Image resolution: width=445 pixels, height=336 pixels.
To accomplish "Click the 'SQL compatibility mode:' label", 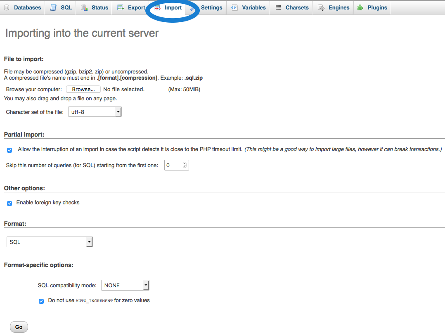I will 67,285.
